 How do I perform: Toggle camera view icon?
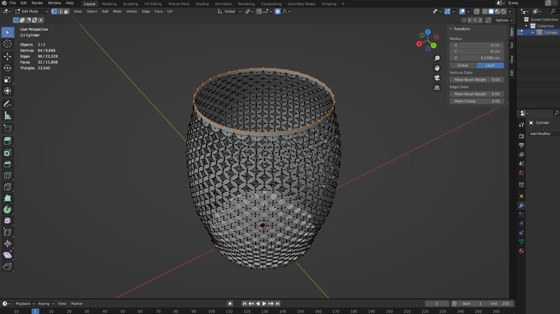(437, 78)
